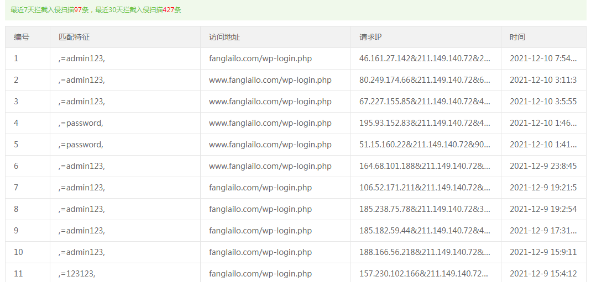Viewport: 591px width, 282px height.
Task: Select the IP cell starting with 80.249.174.66
Action: 425,80
